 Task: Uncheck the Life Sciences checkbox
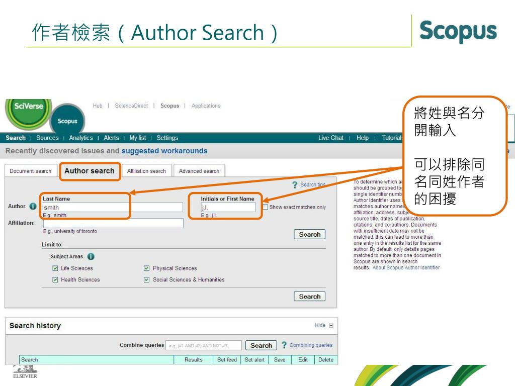point(55,268)
